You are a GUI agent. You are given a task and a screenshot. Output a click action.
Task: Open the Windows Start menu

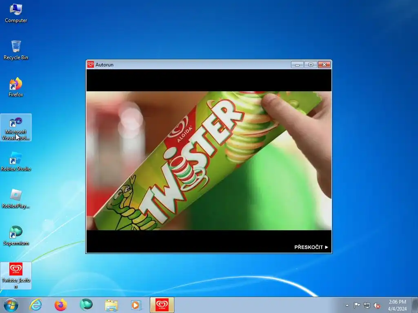point(11,305)
